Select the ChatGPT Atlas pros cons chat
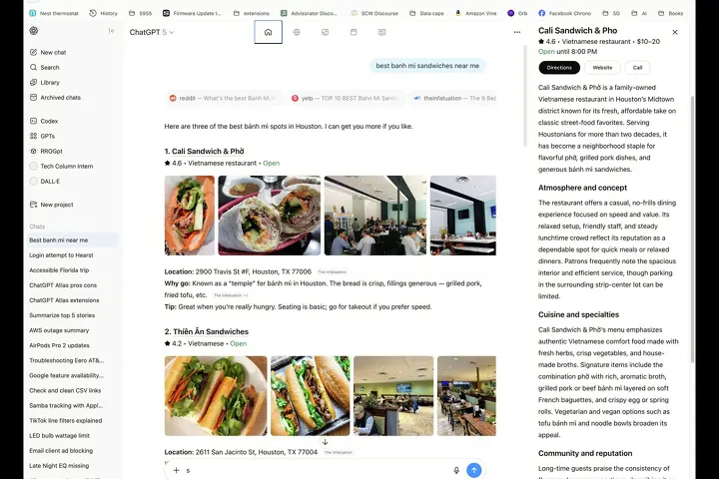Screen dimensions: 719x479 coord(63,285)
